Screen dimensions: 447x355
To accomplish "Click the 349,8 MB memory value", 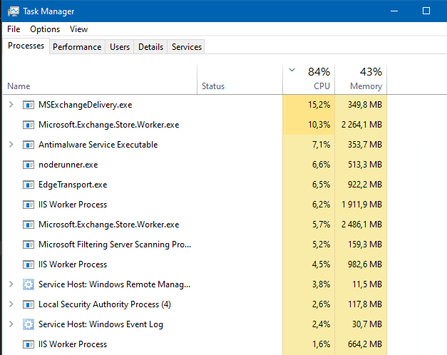I will click(365, 105).
